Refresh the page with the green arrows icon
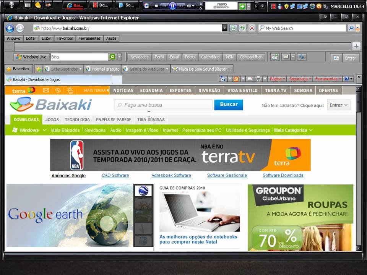This screenshot has height=275, width=367. 242,28
